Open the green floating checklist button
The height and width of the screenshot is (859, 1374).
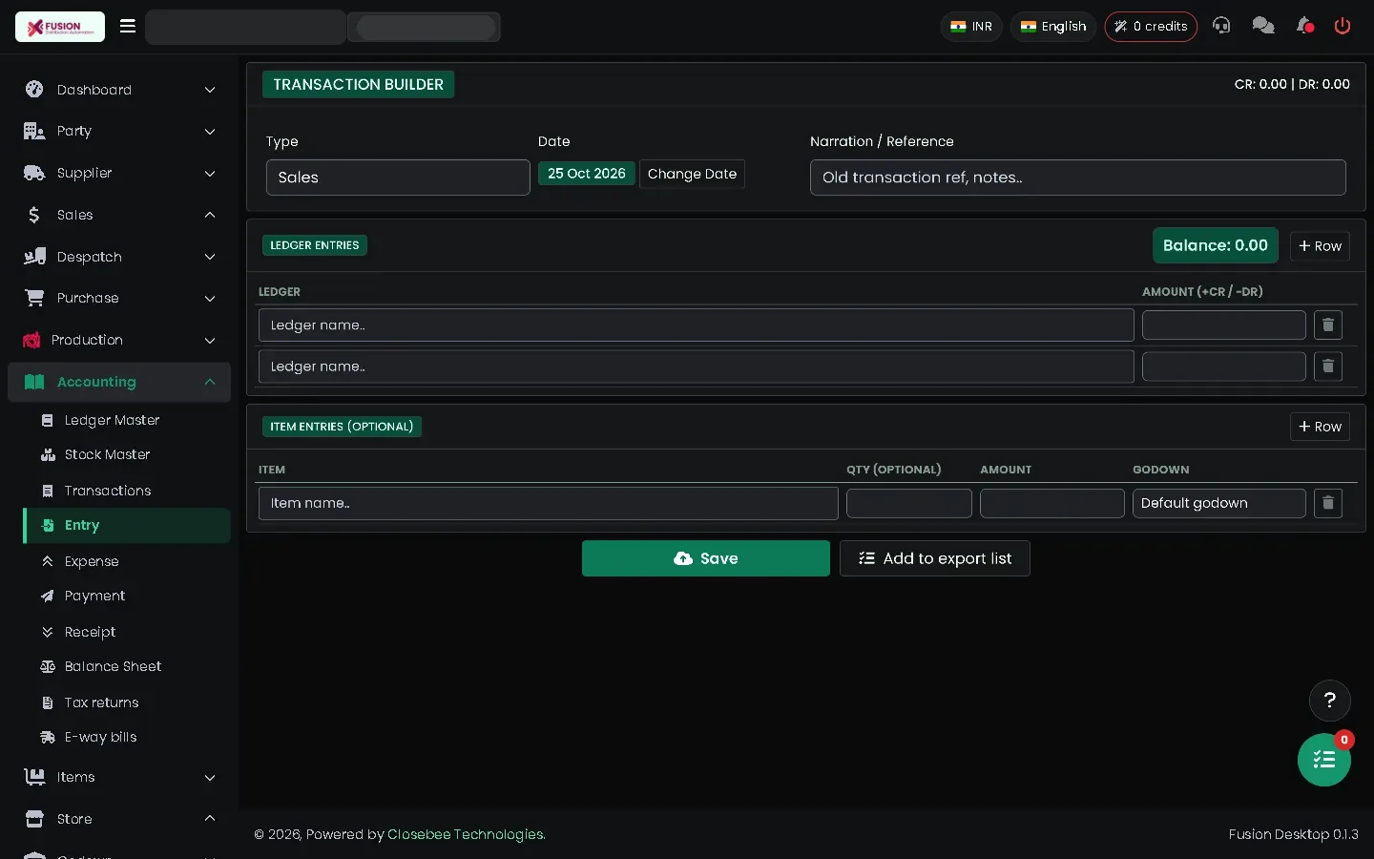click(x=1324, y=760)
